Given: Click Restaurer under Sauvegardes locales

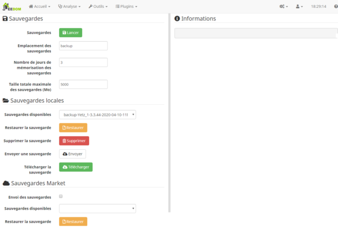Looking at the screenshot, I should [x=73, y=127].
